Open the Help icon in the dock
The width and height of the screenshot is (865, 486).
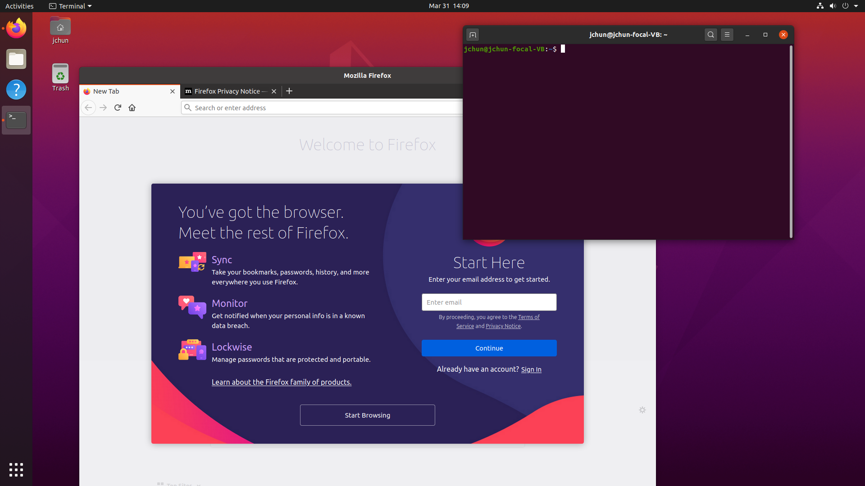pos(16,90)
